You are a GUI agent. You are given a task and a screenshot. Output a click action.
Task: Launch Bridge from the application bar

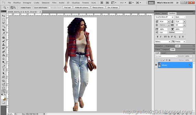[102, 3]
